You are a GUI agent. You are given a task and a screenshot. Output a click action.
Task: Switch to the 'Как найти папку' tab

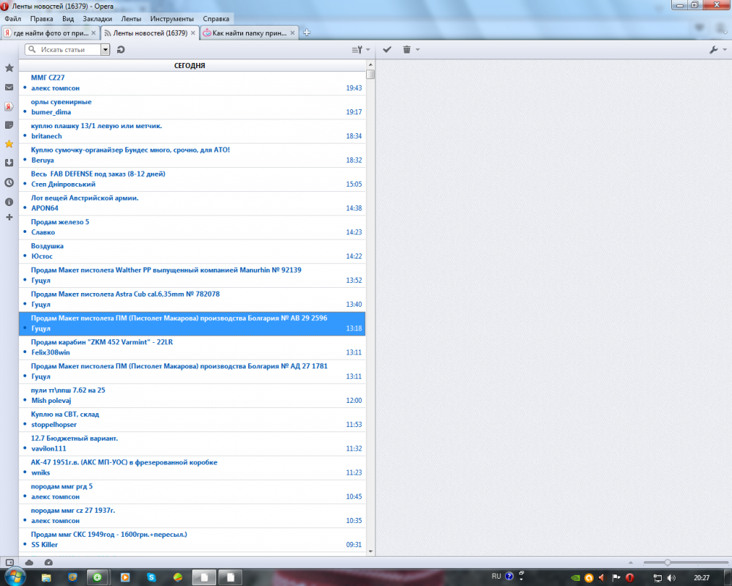tap(249, 33)
